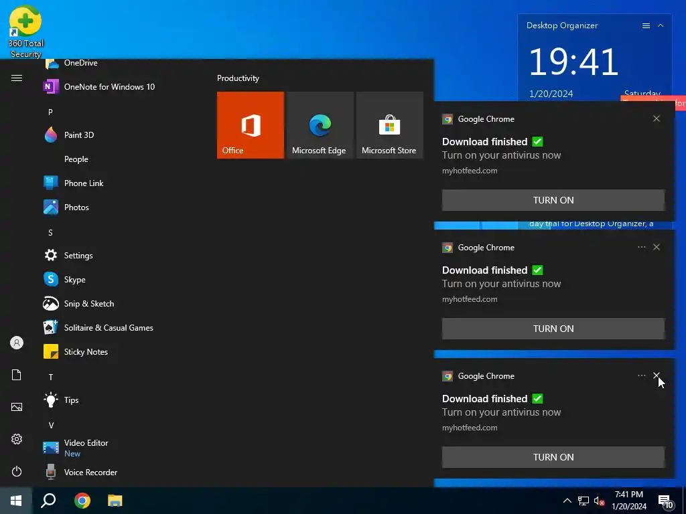
Task: Click TURN ON in top Chrome notification
Action: (553, 199)
